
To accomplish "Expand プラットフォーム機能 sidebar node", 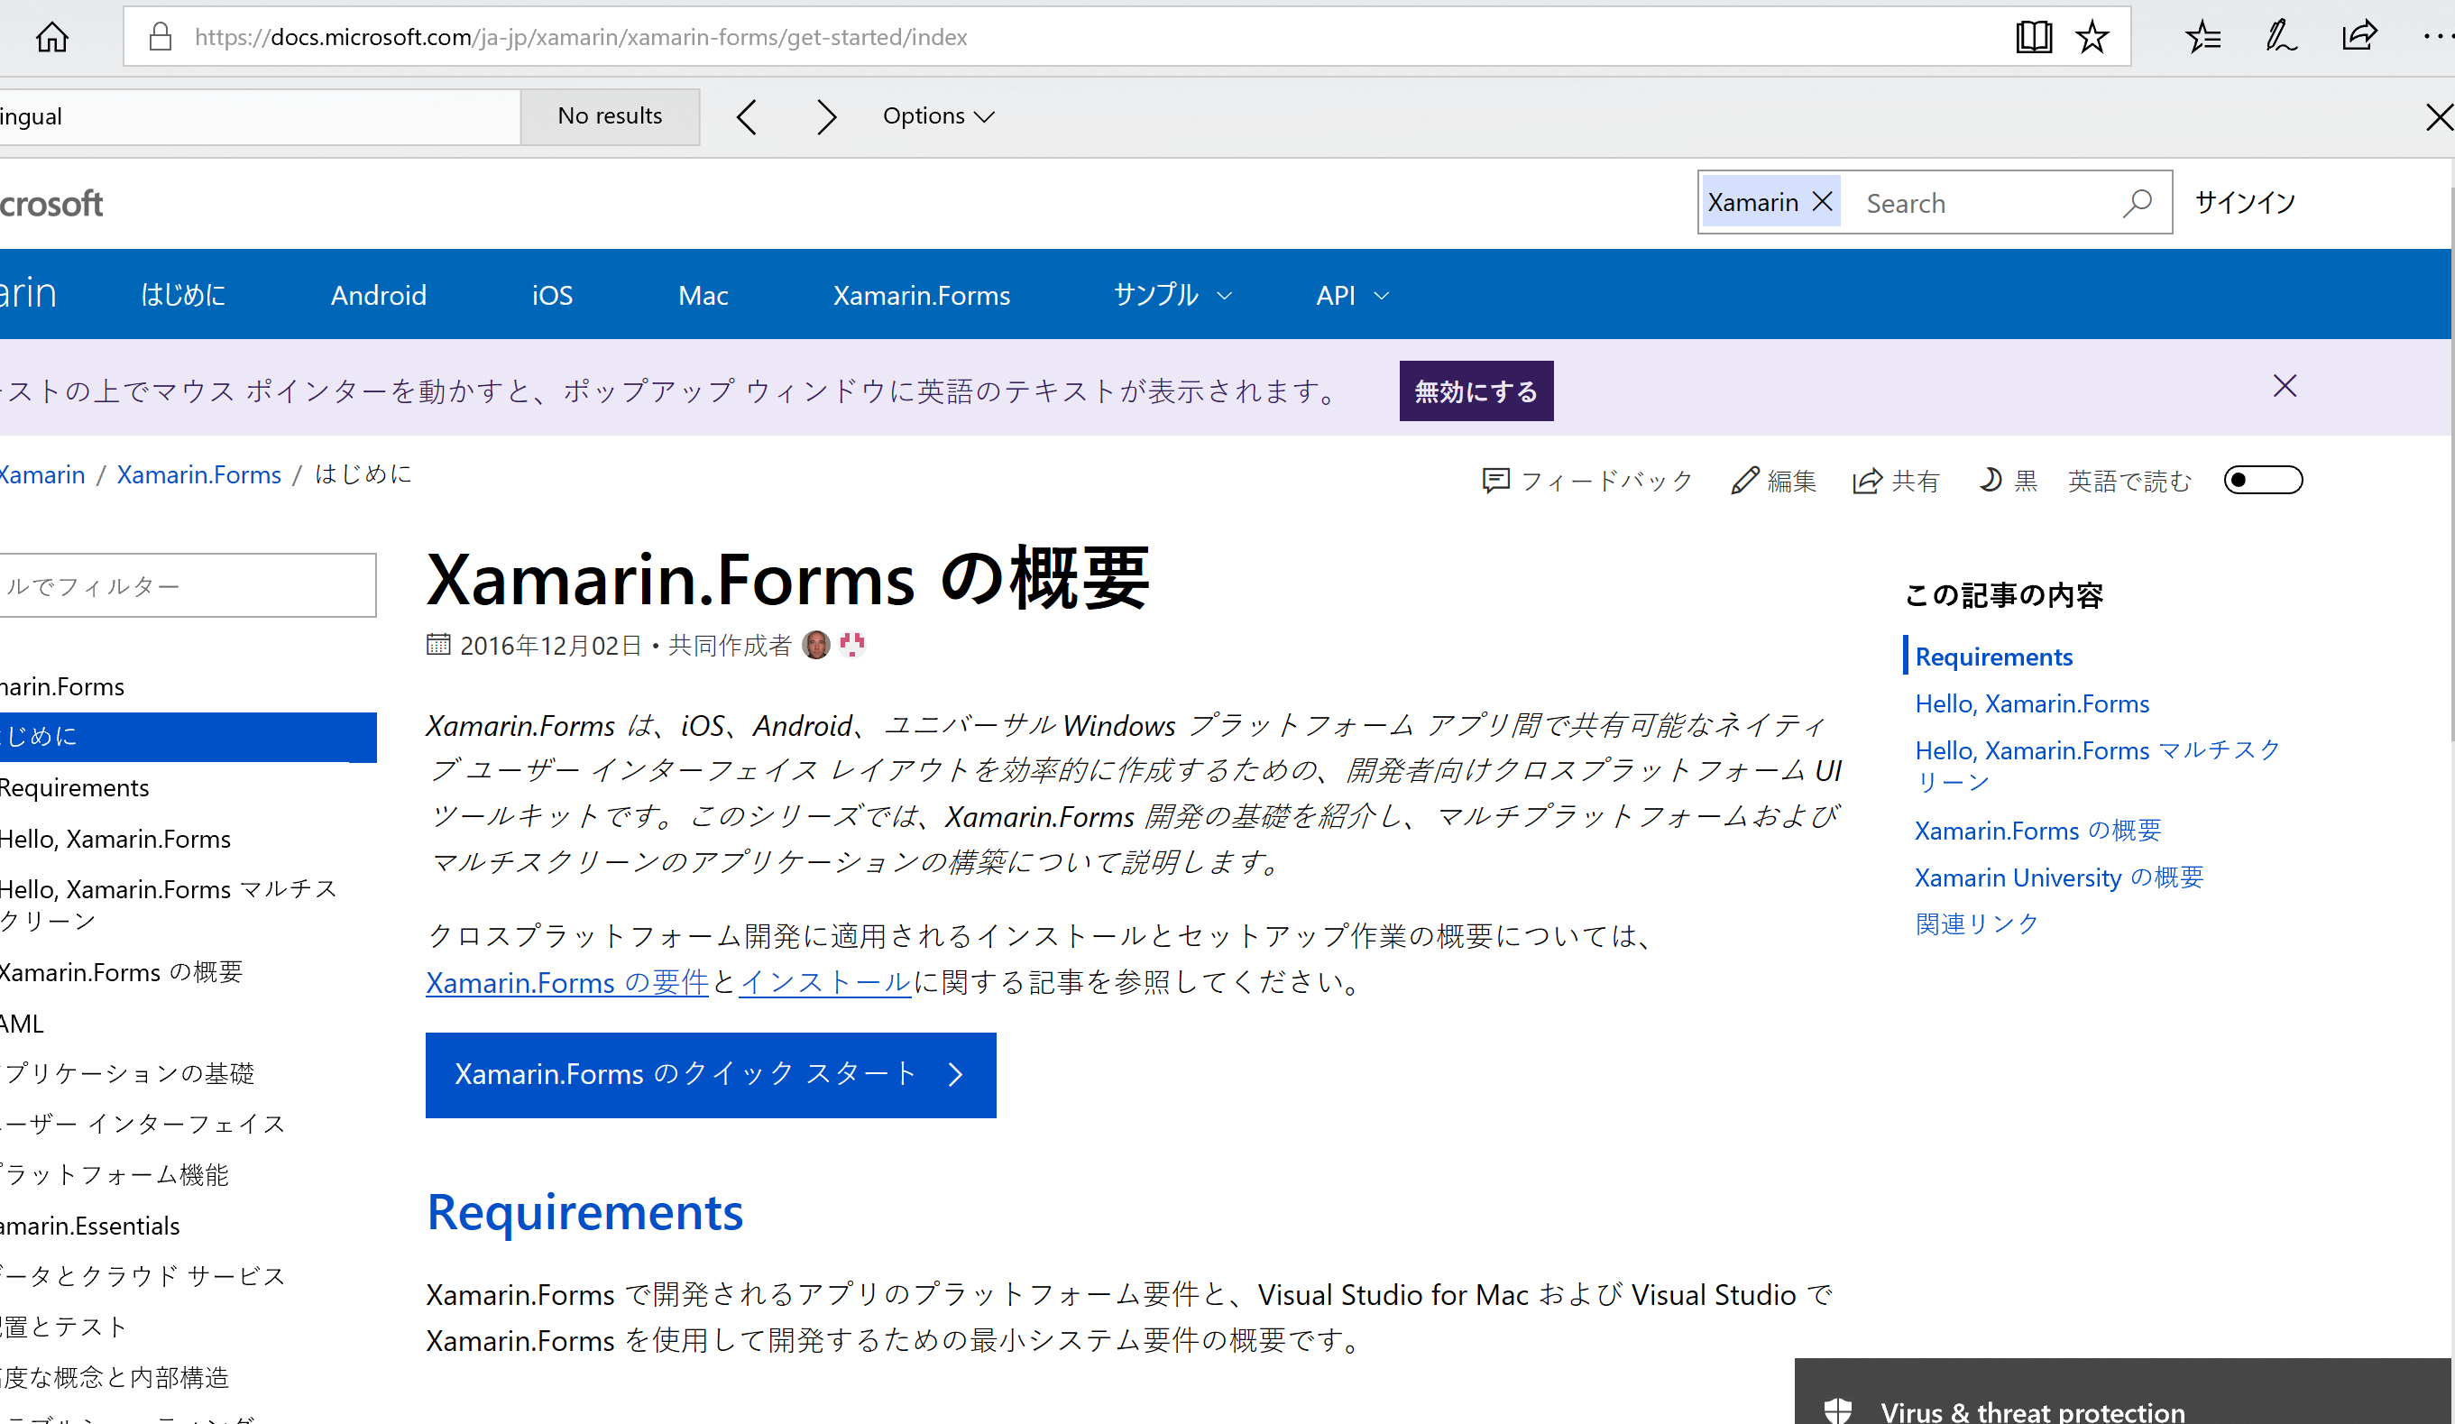I will [114, 1175].
